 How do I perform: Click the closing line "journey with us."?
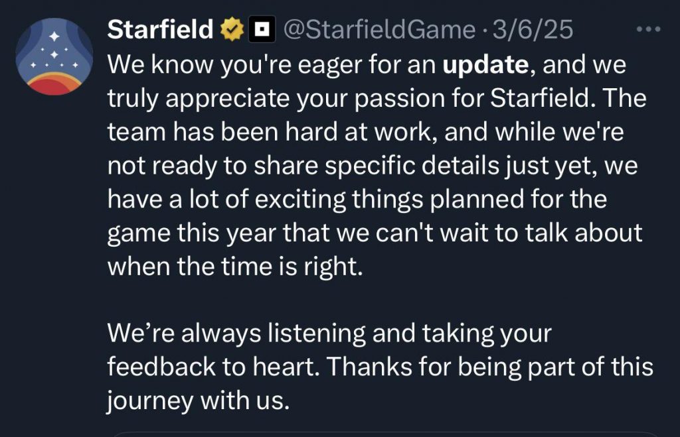[x=199, y=401]
